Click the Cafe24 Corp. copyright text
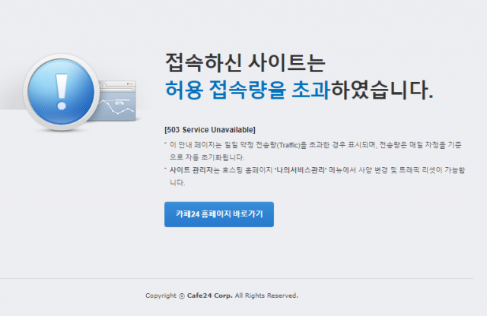 click(210, 295)
